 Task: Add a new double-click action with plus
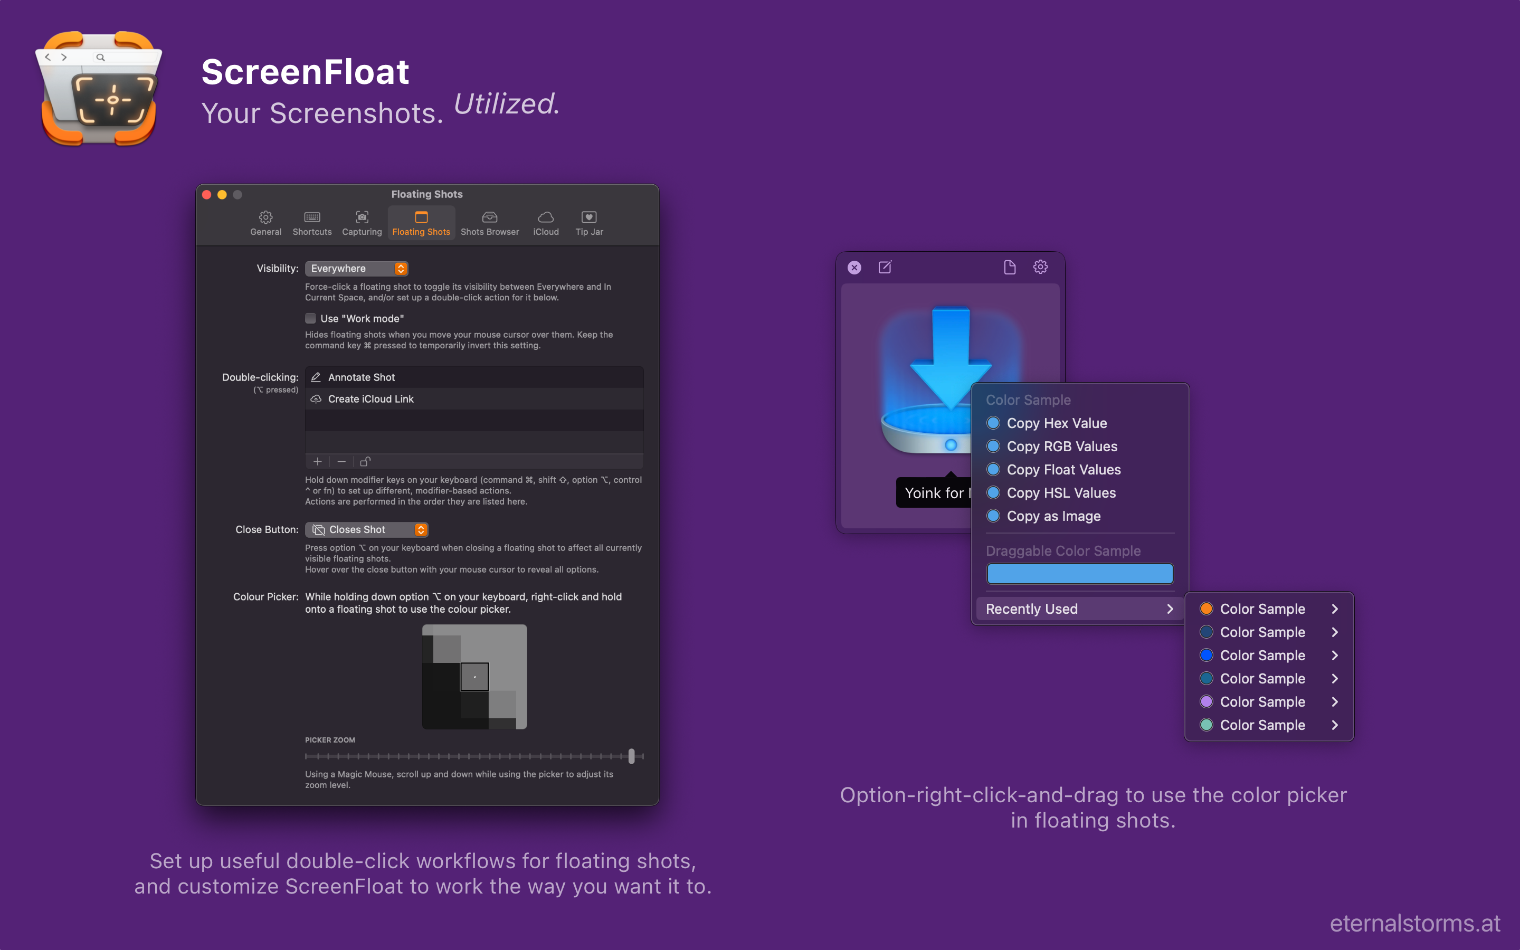[x=318, y=462]
